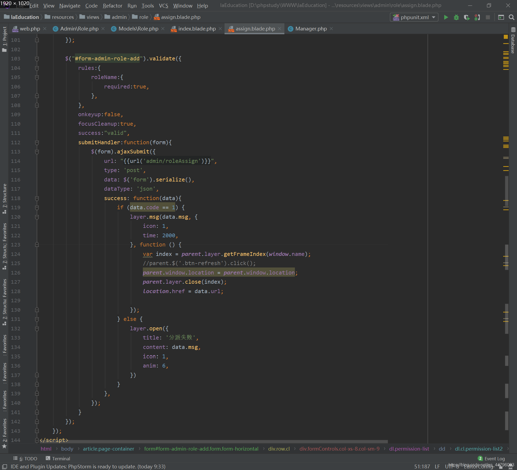
Task: Open the Project tool window
Action: point(4,39)
